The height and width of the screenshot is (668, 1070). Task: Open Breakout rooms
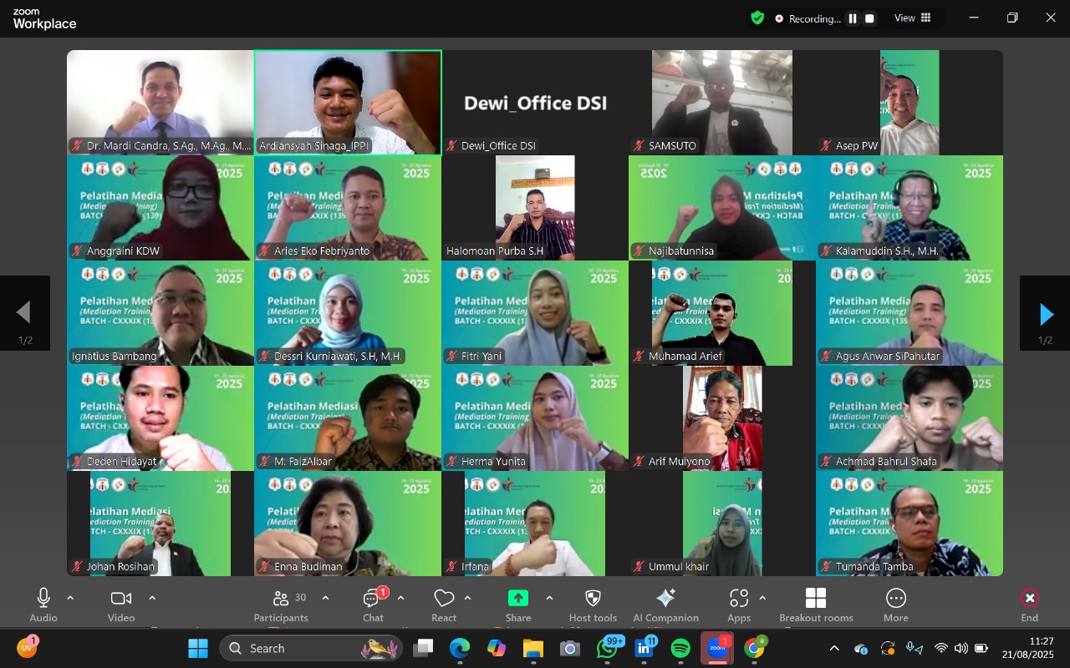(x=816, y=605)
